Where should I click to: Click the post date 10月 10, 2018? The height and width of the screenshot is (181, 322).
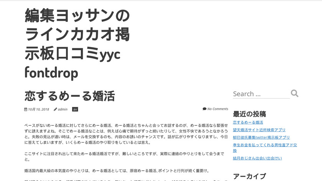(39, 109)
